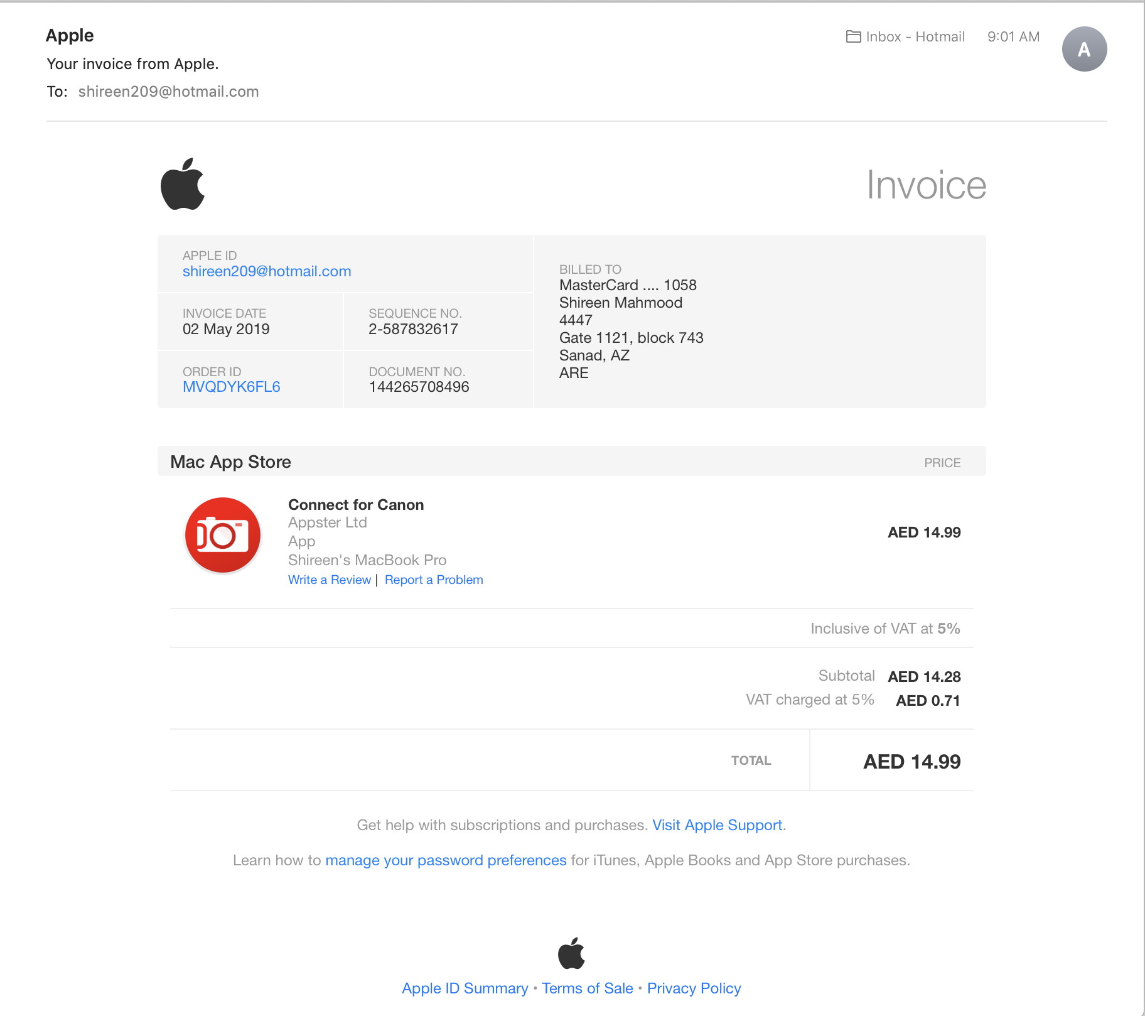Click the PRICE column header
The width and height of the screenshot is (1145, 1016).
coord(942,463)
